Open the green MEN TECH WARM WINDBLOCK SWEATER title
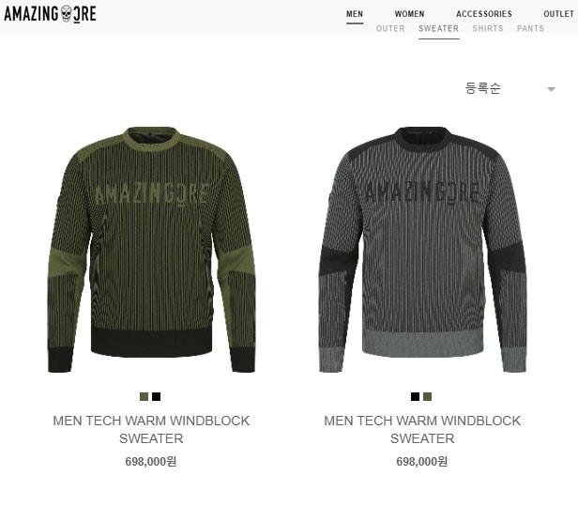The height and width of the screenshot is (506, 578). tap(151, 430)
